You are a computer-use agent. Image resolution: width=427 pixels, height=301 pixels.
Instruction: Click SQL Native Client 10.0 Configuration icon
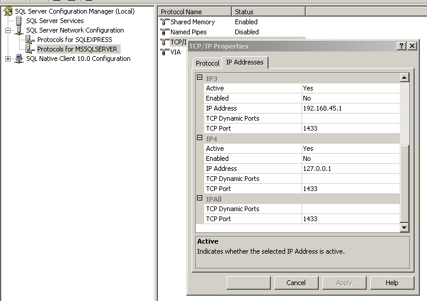19,59
